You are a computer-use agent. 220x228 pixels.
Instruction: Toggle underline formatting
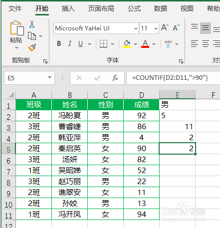tap(81, 44)
